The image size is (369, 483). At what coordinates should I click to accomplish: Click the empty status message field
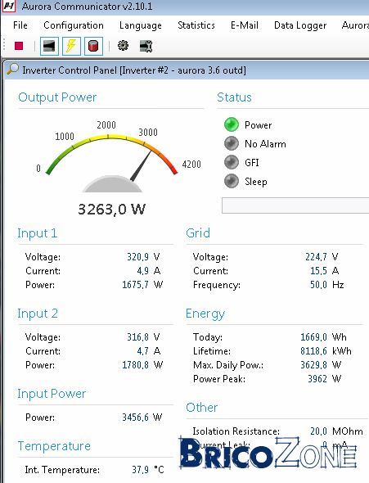(x=295, y=205)
